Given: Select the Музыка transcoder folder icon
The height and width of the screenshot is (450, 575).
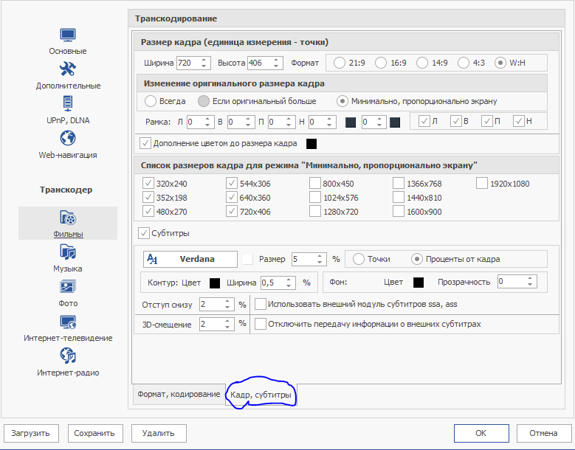Looking at the screenshot, I should (68, 252).
